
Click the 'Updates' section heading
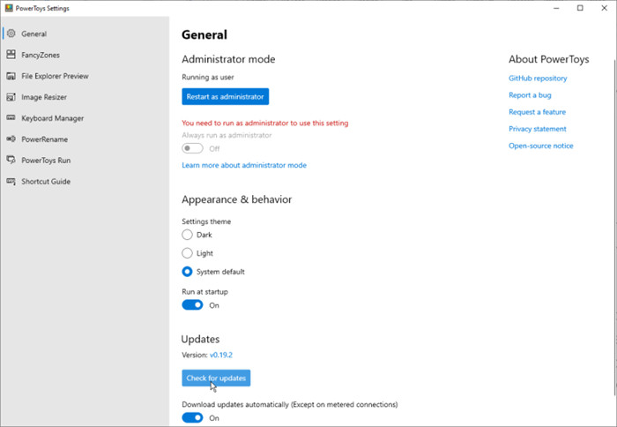200,339
